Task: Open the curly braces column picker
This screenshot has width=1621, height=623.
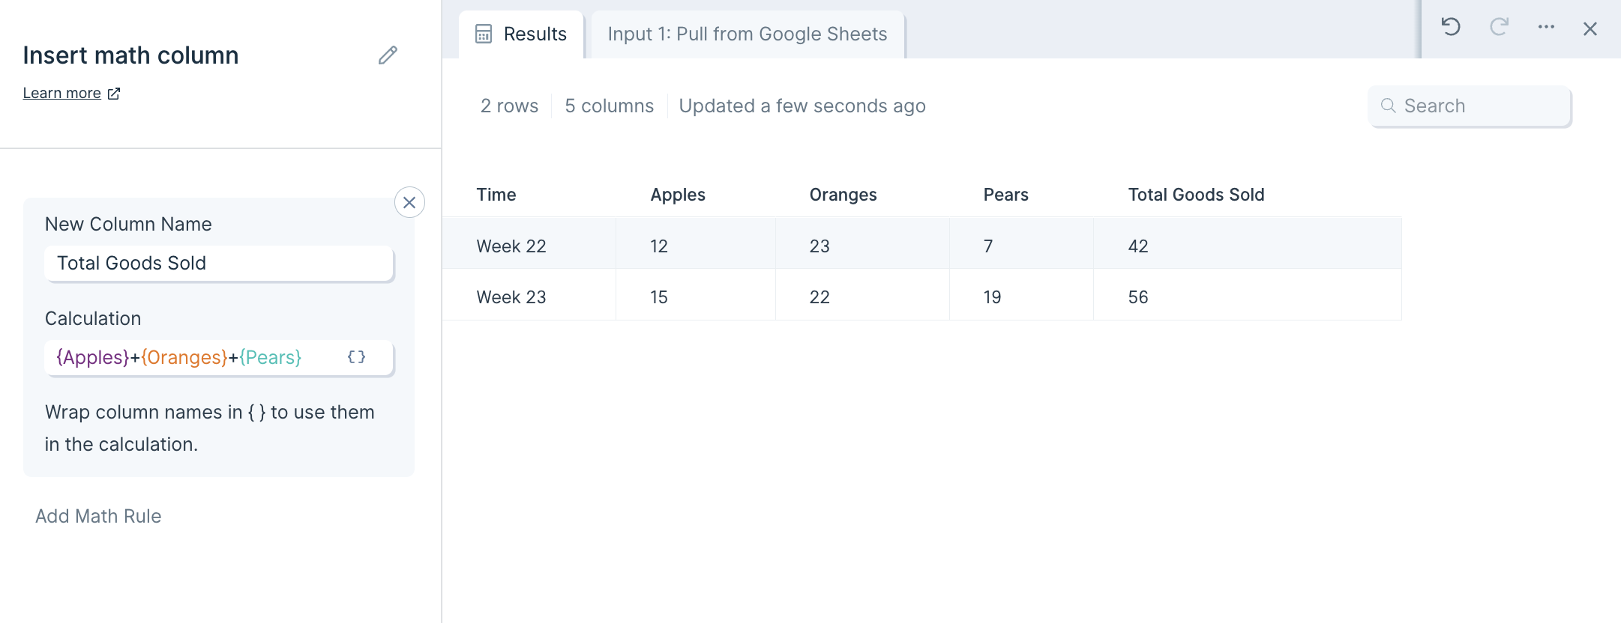Action: tap(357, 357)
